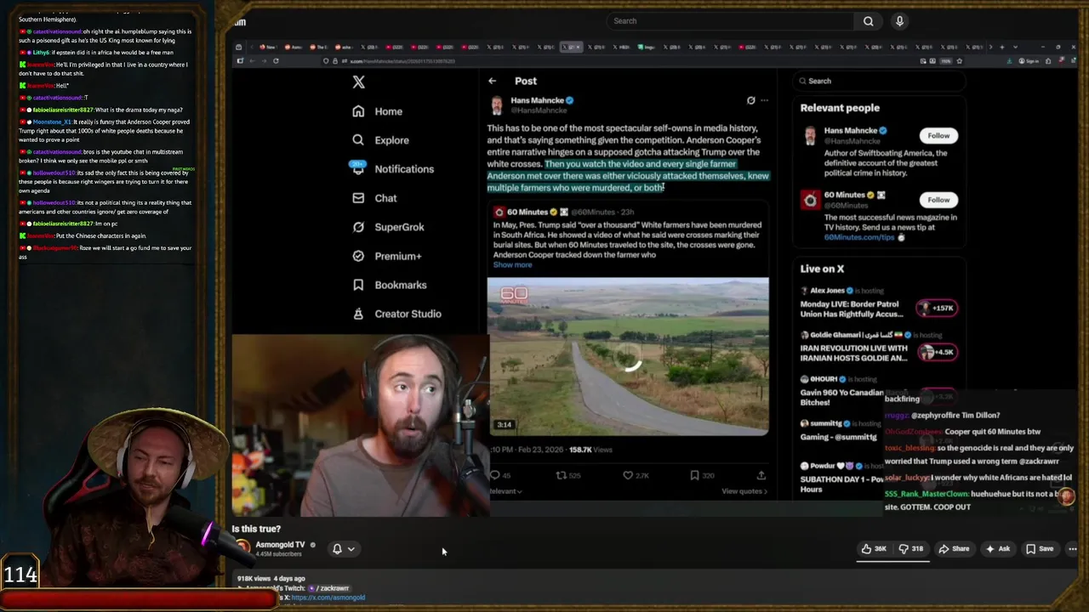Follow Hans Mahncke in Relevant people
Screen dimensions: 1089x612
(938, 135)
